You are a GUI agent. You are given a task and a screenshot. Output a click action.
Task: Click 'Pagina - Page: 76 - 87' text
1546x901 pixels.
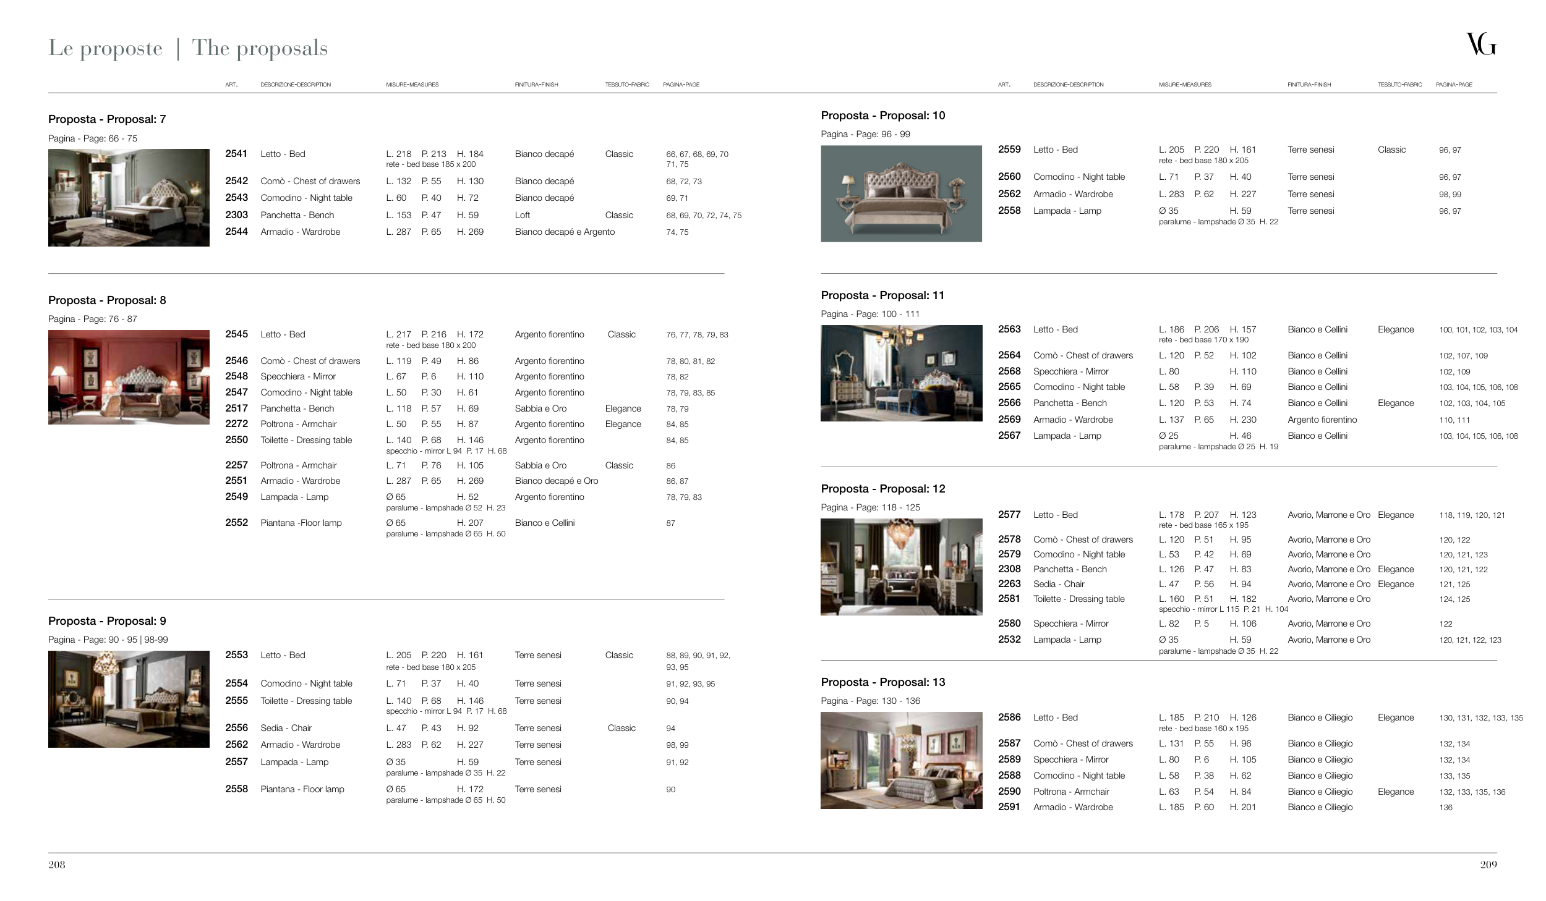click(x=93, y=319)
